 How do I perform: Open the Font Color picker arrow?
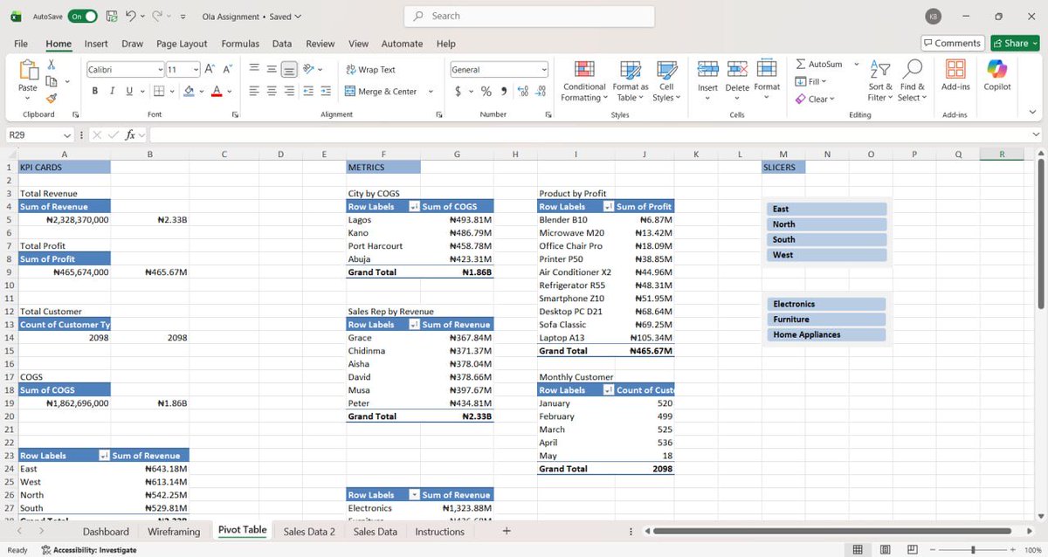pyautogui.click(x=230, y=92)
